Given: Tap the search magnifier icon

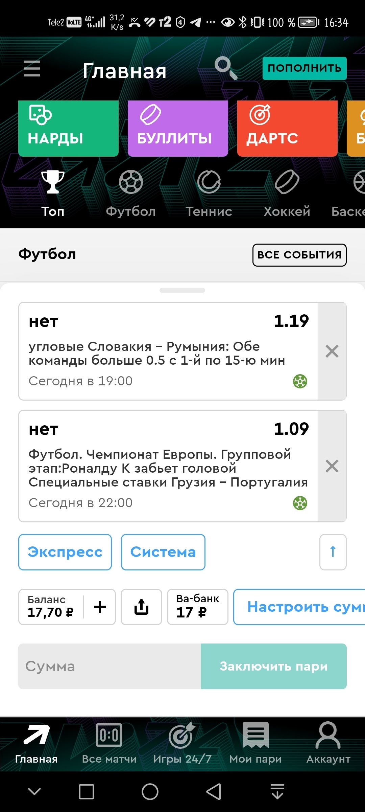Looking at the screenshot, I should pos(226,68).
